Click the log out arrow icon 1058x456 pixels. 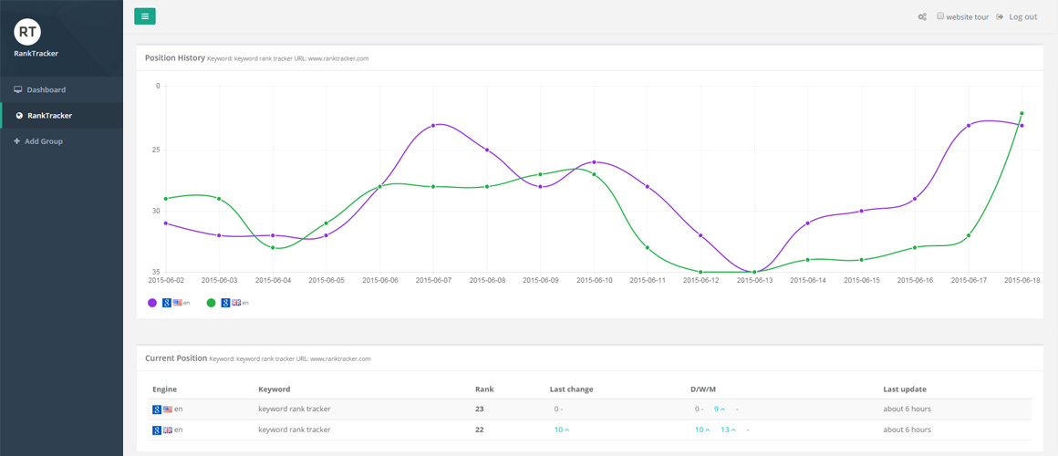click(1000, 16)
